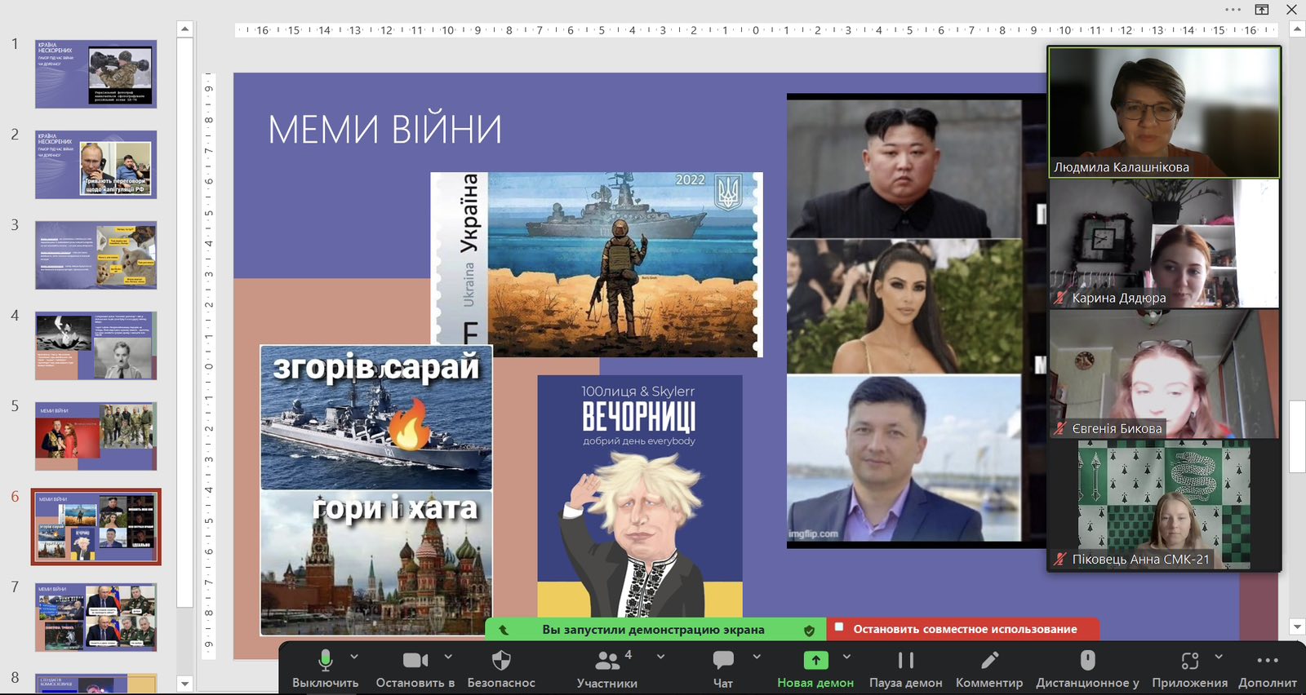1306x695 pixels.
Task: Select slide 7 thumbnail
Action: [x=96, y=617]
